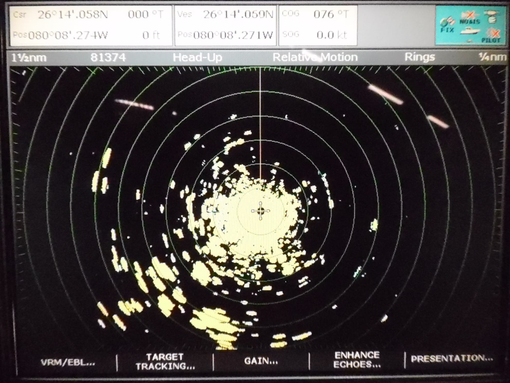Click the vessel position Ves data box

(x=225, y=25)
